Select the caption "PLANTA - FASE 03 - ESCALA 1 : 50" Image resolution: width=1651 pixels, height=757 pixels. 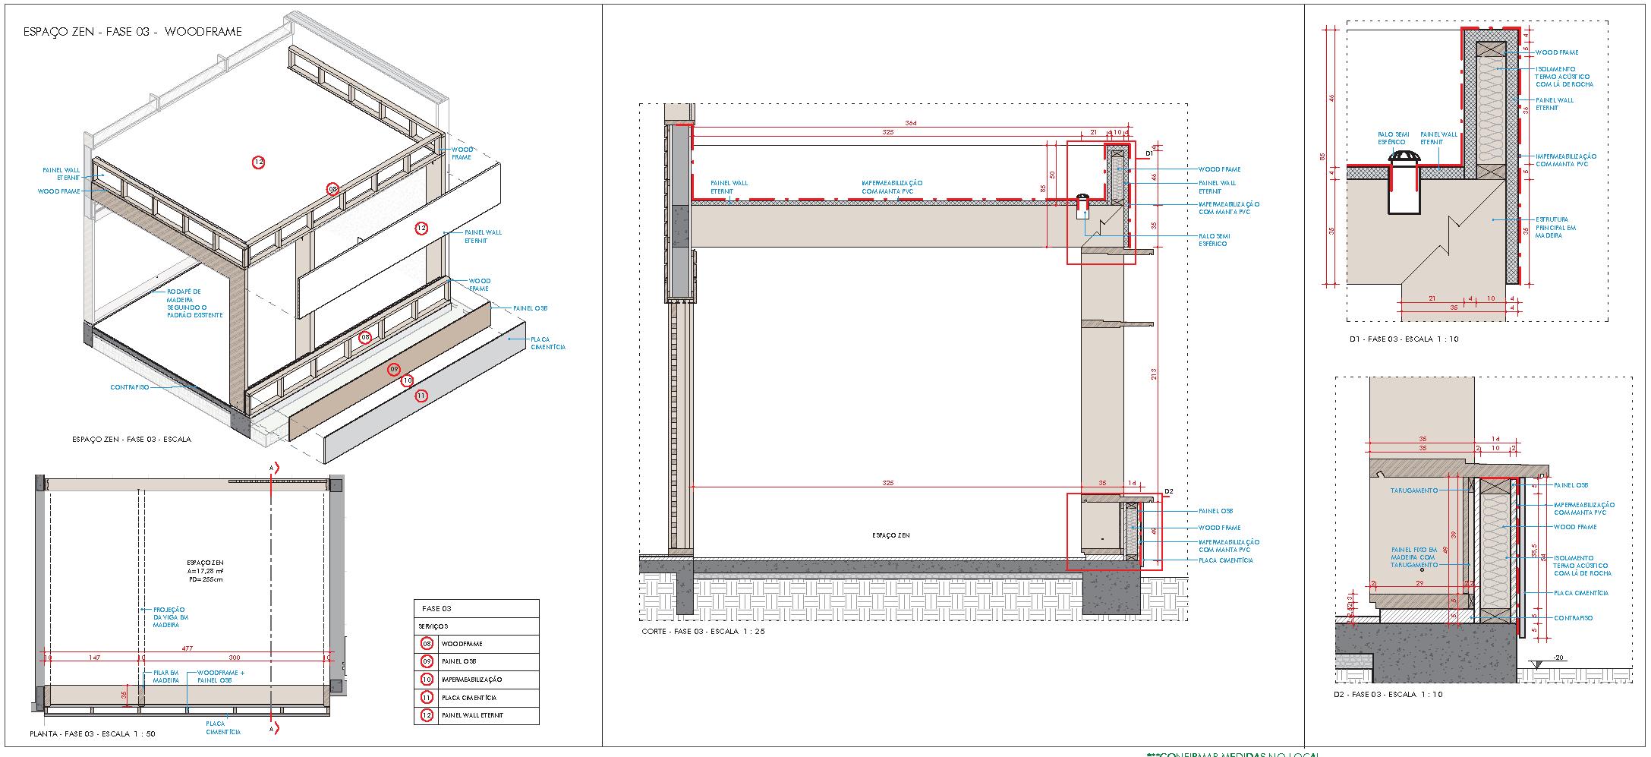point(93,734)
